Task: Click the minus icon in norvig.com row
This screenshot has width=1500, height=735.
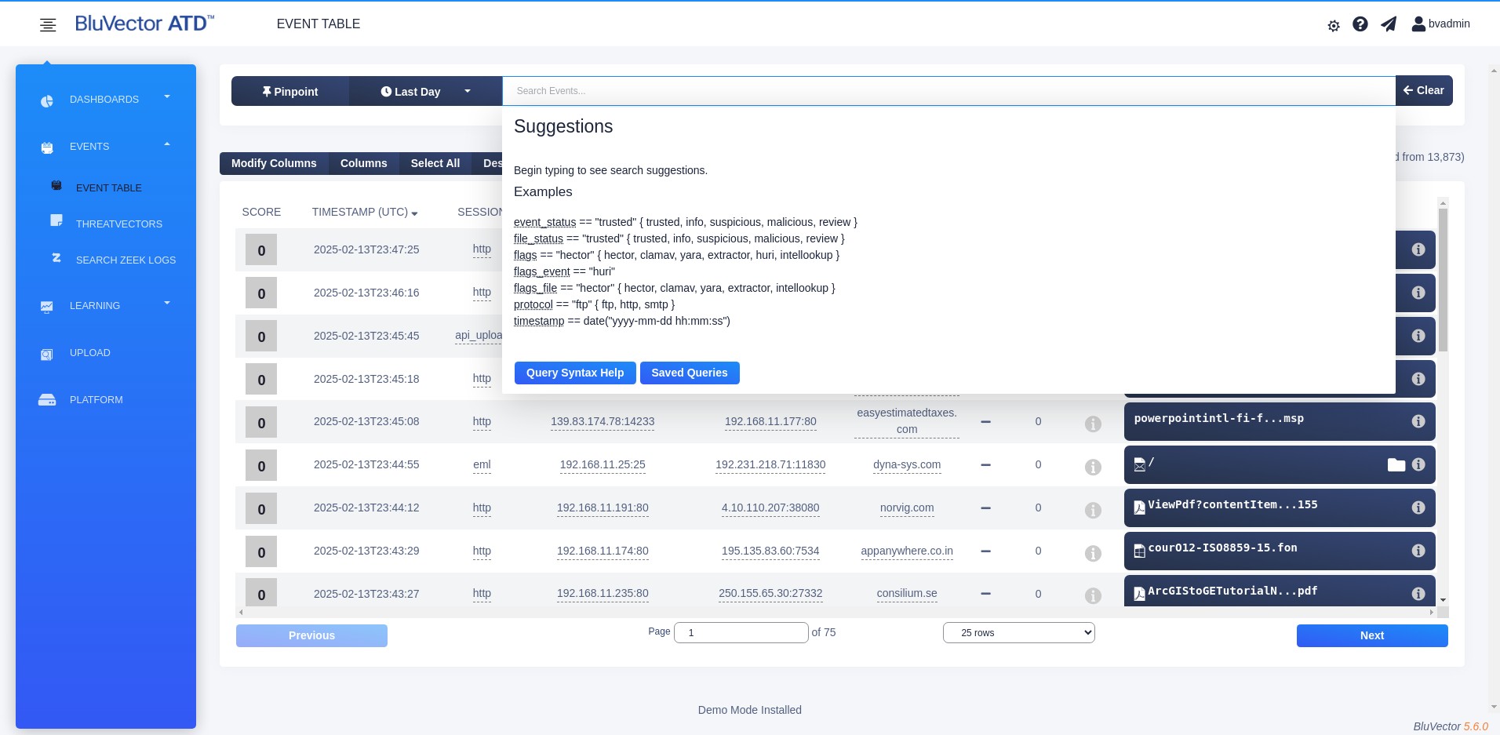Action: point(986,508)
